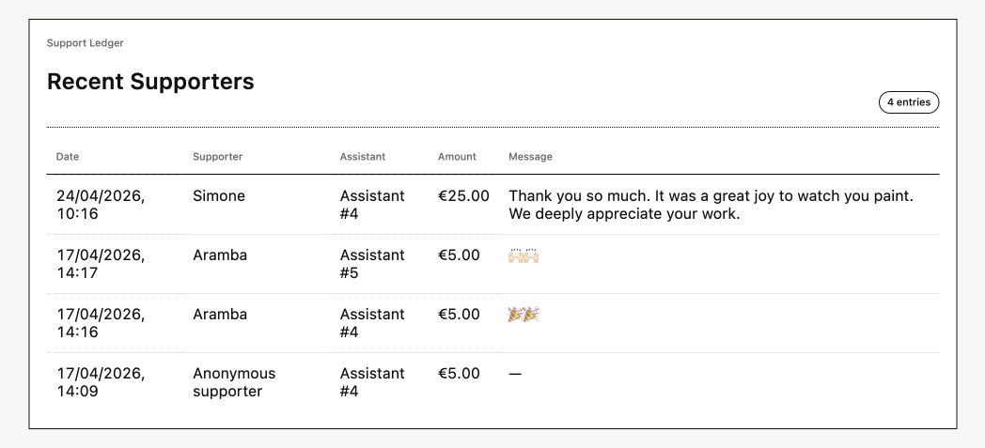This screenshot has height=448, width=985.
Task: Click Aramba in the Assistant #5 row
Action: click(220, 255)
